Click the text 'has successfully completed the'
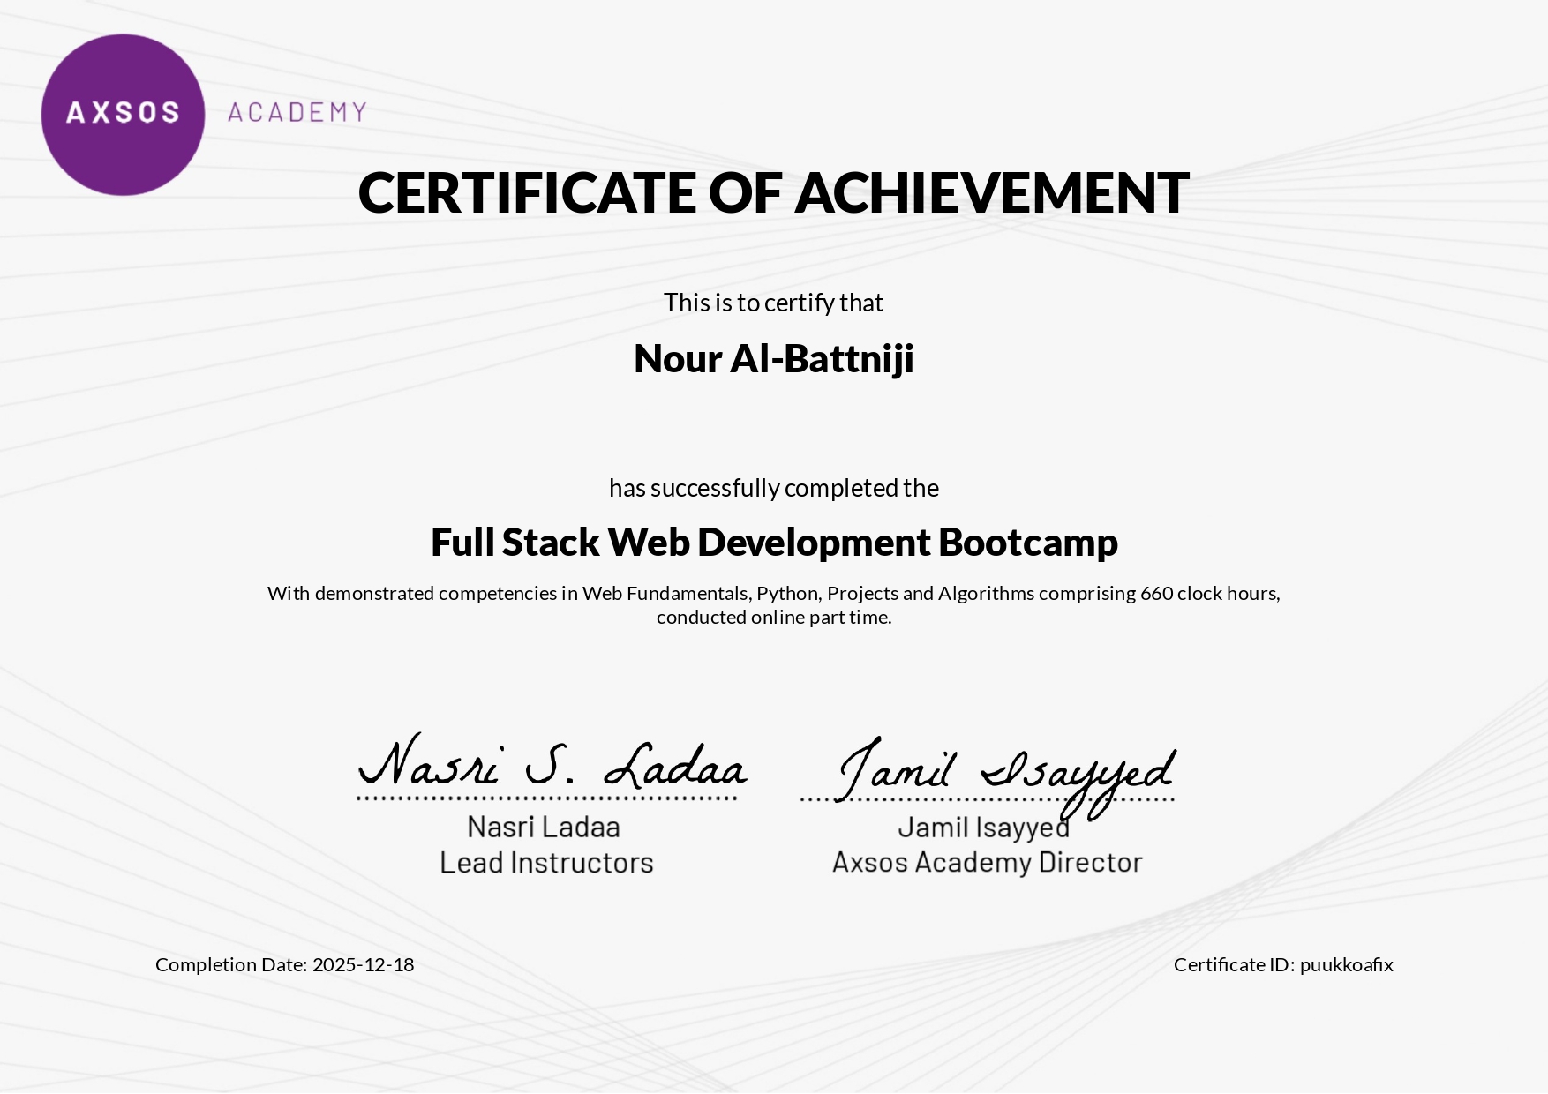This screenshot has height=1094, width=1548. tap(773, 488)
